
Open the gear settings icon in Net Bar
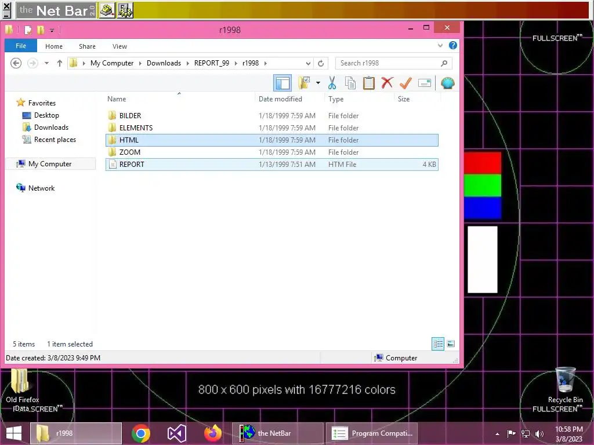[x=125, y=10]
